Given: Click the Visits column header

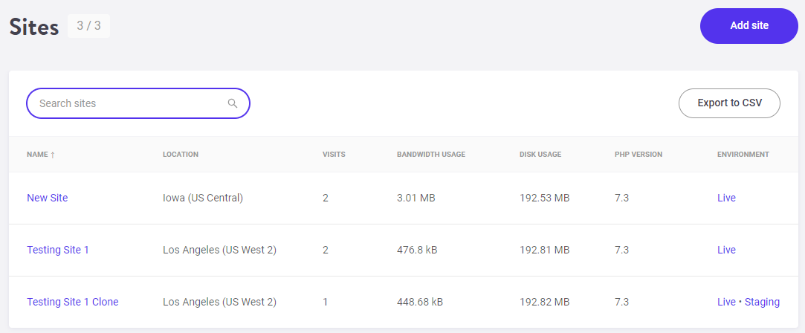Looking at the screenshot, I should 334,155.
